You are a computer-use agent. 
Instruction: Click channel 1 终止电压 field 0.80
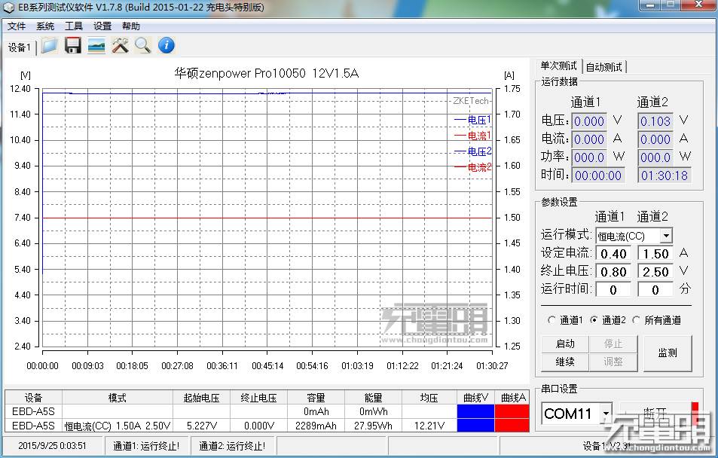(x=613, y=272)
